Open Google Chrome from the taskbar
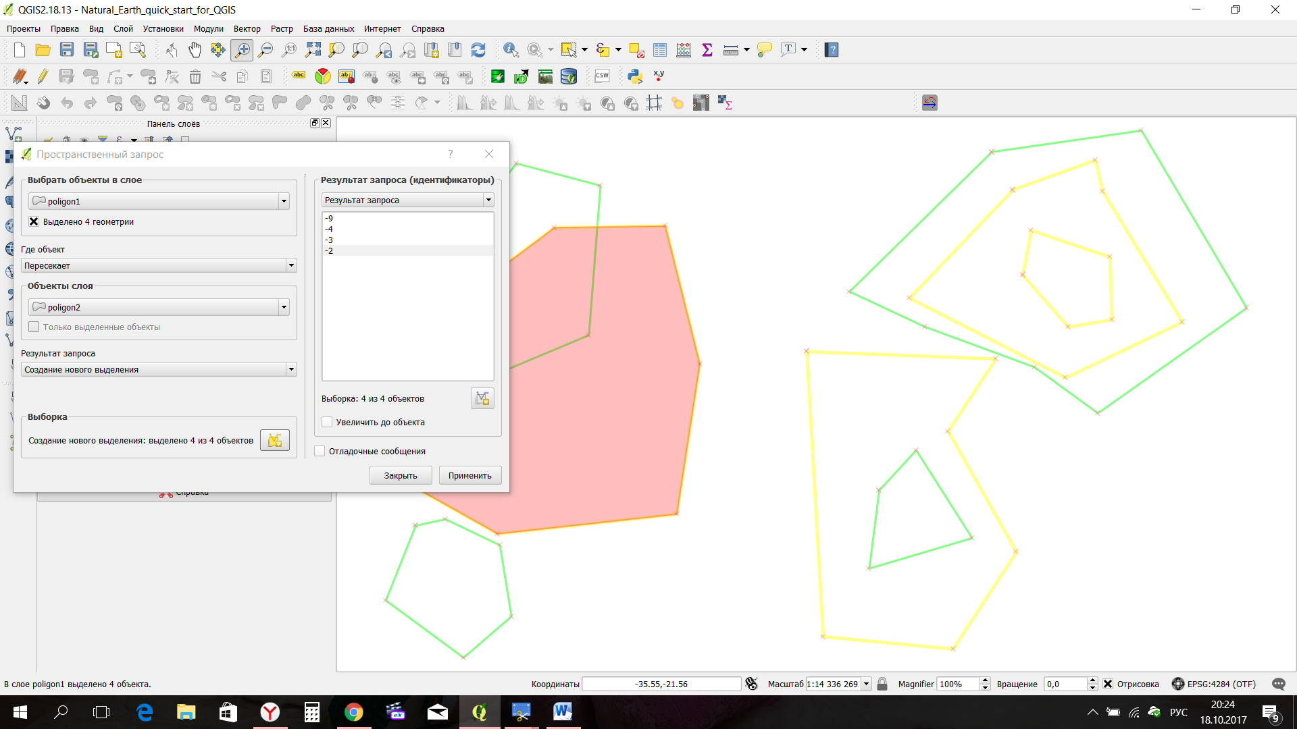This screenshot has height=729, width=1297. [353, 712]
